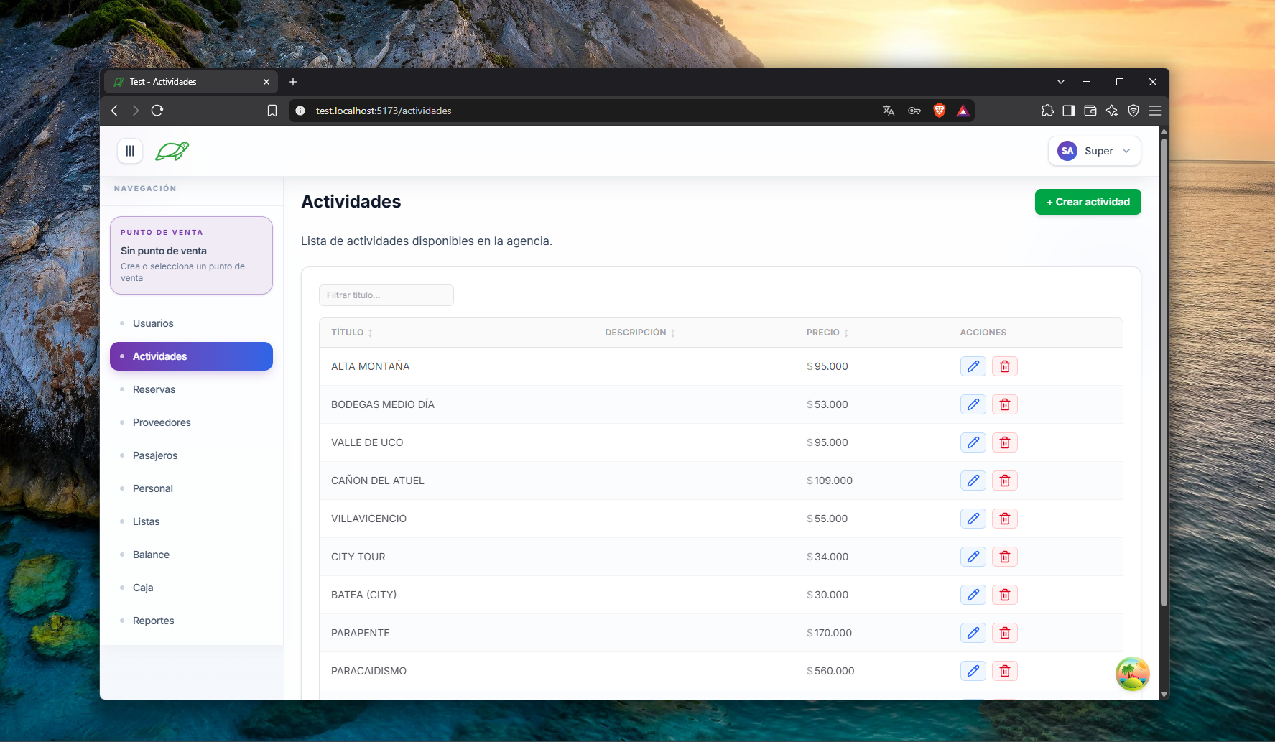Open a new browser tab
Viewport: 1275px width, 742px height.
293,82
